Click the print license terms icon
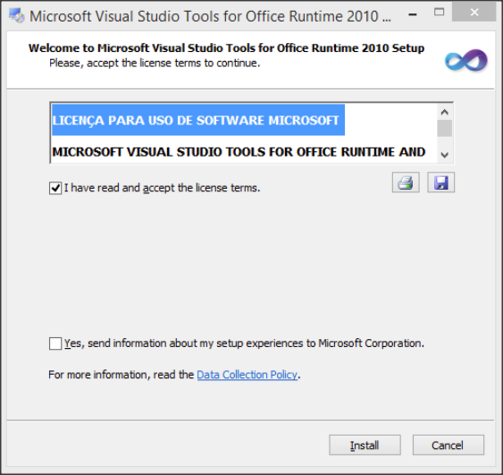The height and width of the screenshot is (475, 503). pyautogui.click(x=406, y=182)
